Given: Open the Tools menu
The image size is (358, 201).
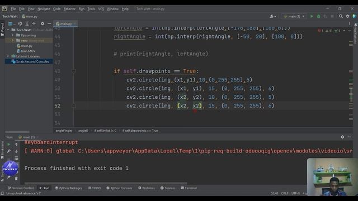Looking at the screenshot, I should [x=91, y=9].
